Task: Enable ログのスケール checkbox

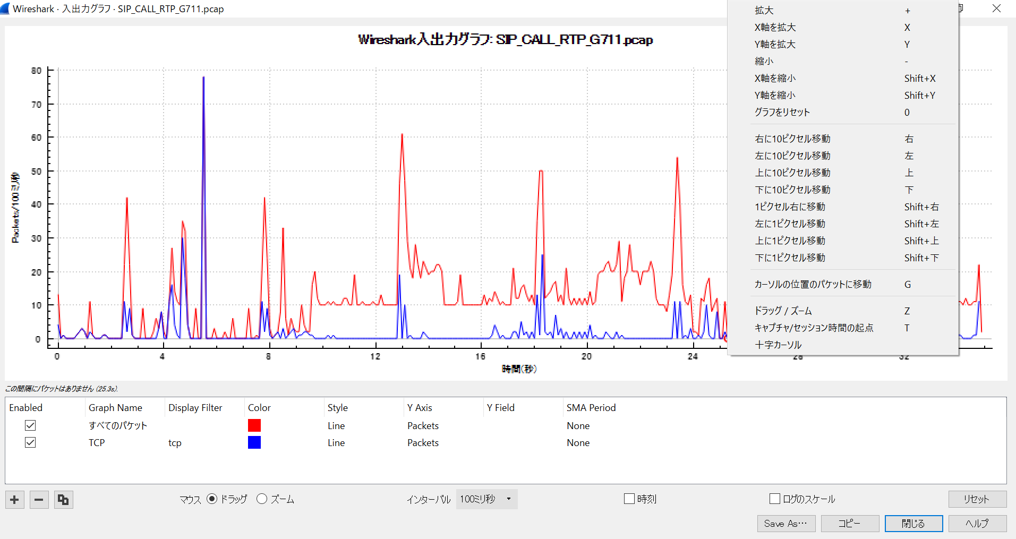Action: click(x=775, y=499)
